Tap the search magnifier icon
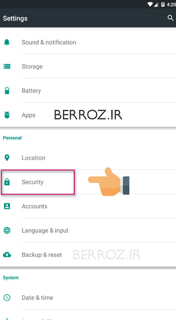176x320 pixels. tap(170, 18)
